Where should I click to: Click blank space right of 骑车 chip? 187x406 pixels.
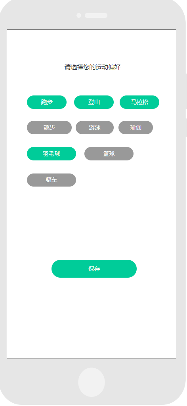(x=126, y=180)
